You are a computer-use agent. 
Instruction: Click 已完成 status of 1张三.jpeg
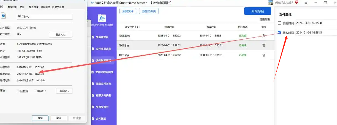tap(243, 36)
